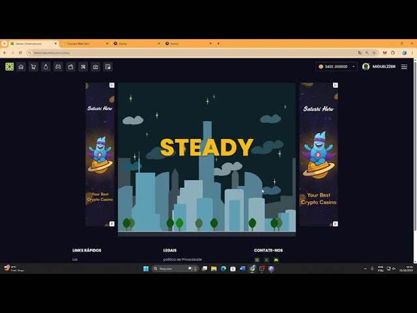Click the green site logo icon

(10, 67)
